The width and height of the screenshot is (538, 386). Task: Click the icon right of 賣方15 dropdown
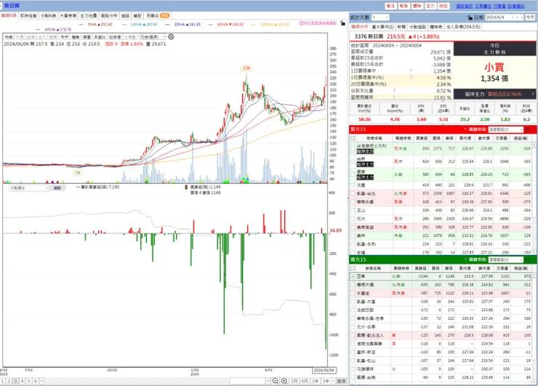pos(528,260)
